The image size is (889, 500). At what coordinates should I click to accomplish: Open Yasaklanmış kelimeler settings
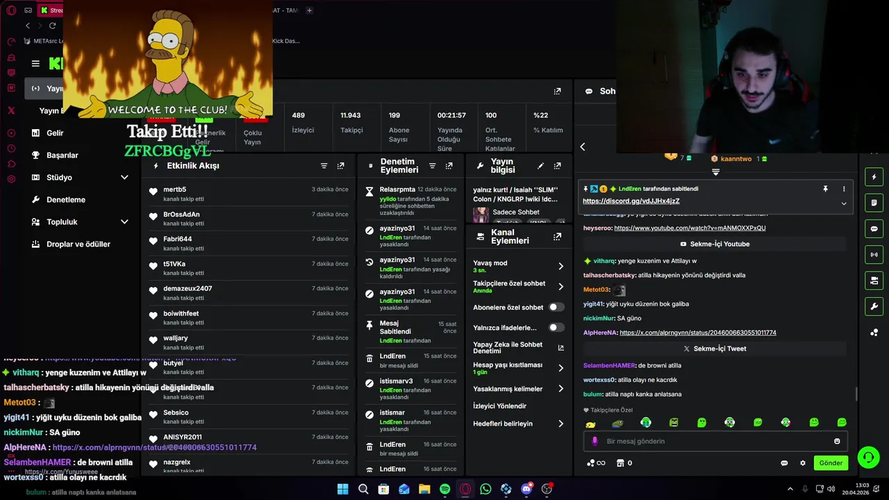pos(560,389)
